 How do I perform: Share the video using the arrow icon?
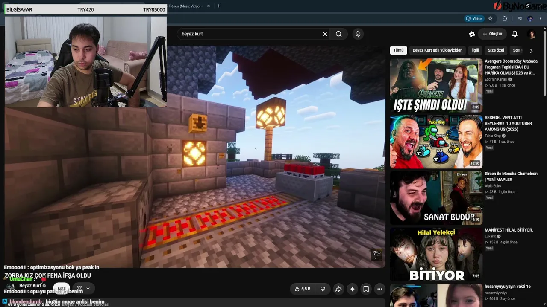[338, 289]
